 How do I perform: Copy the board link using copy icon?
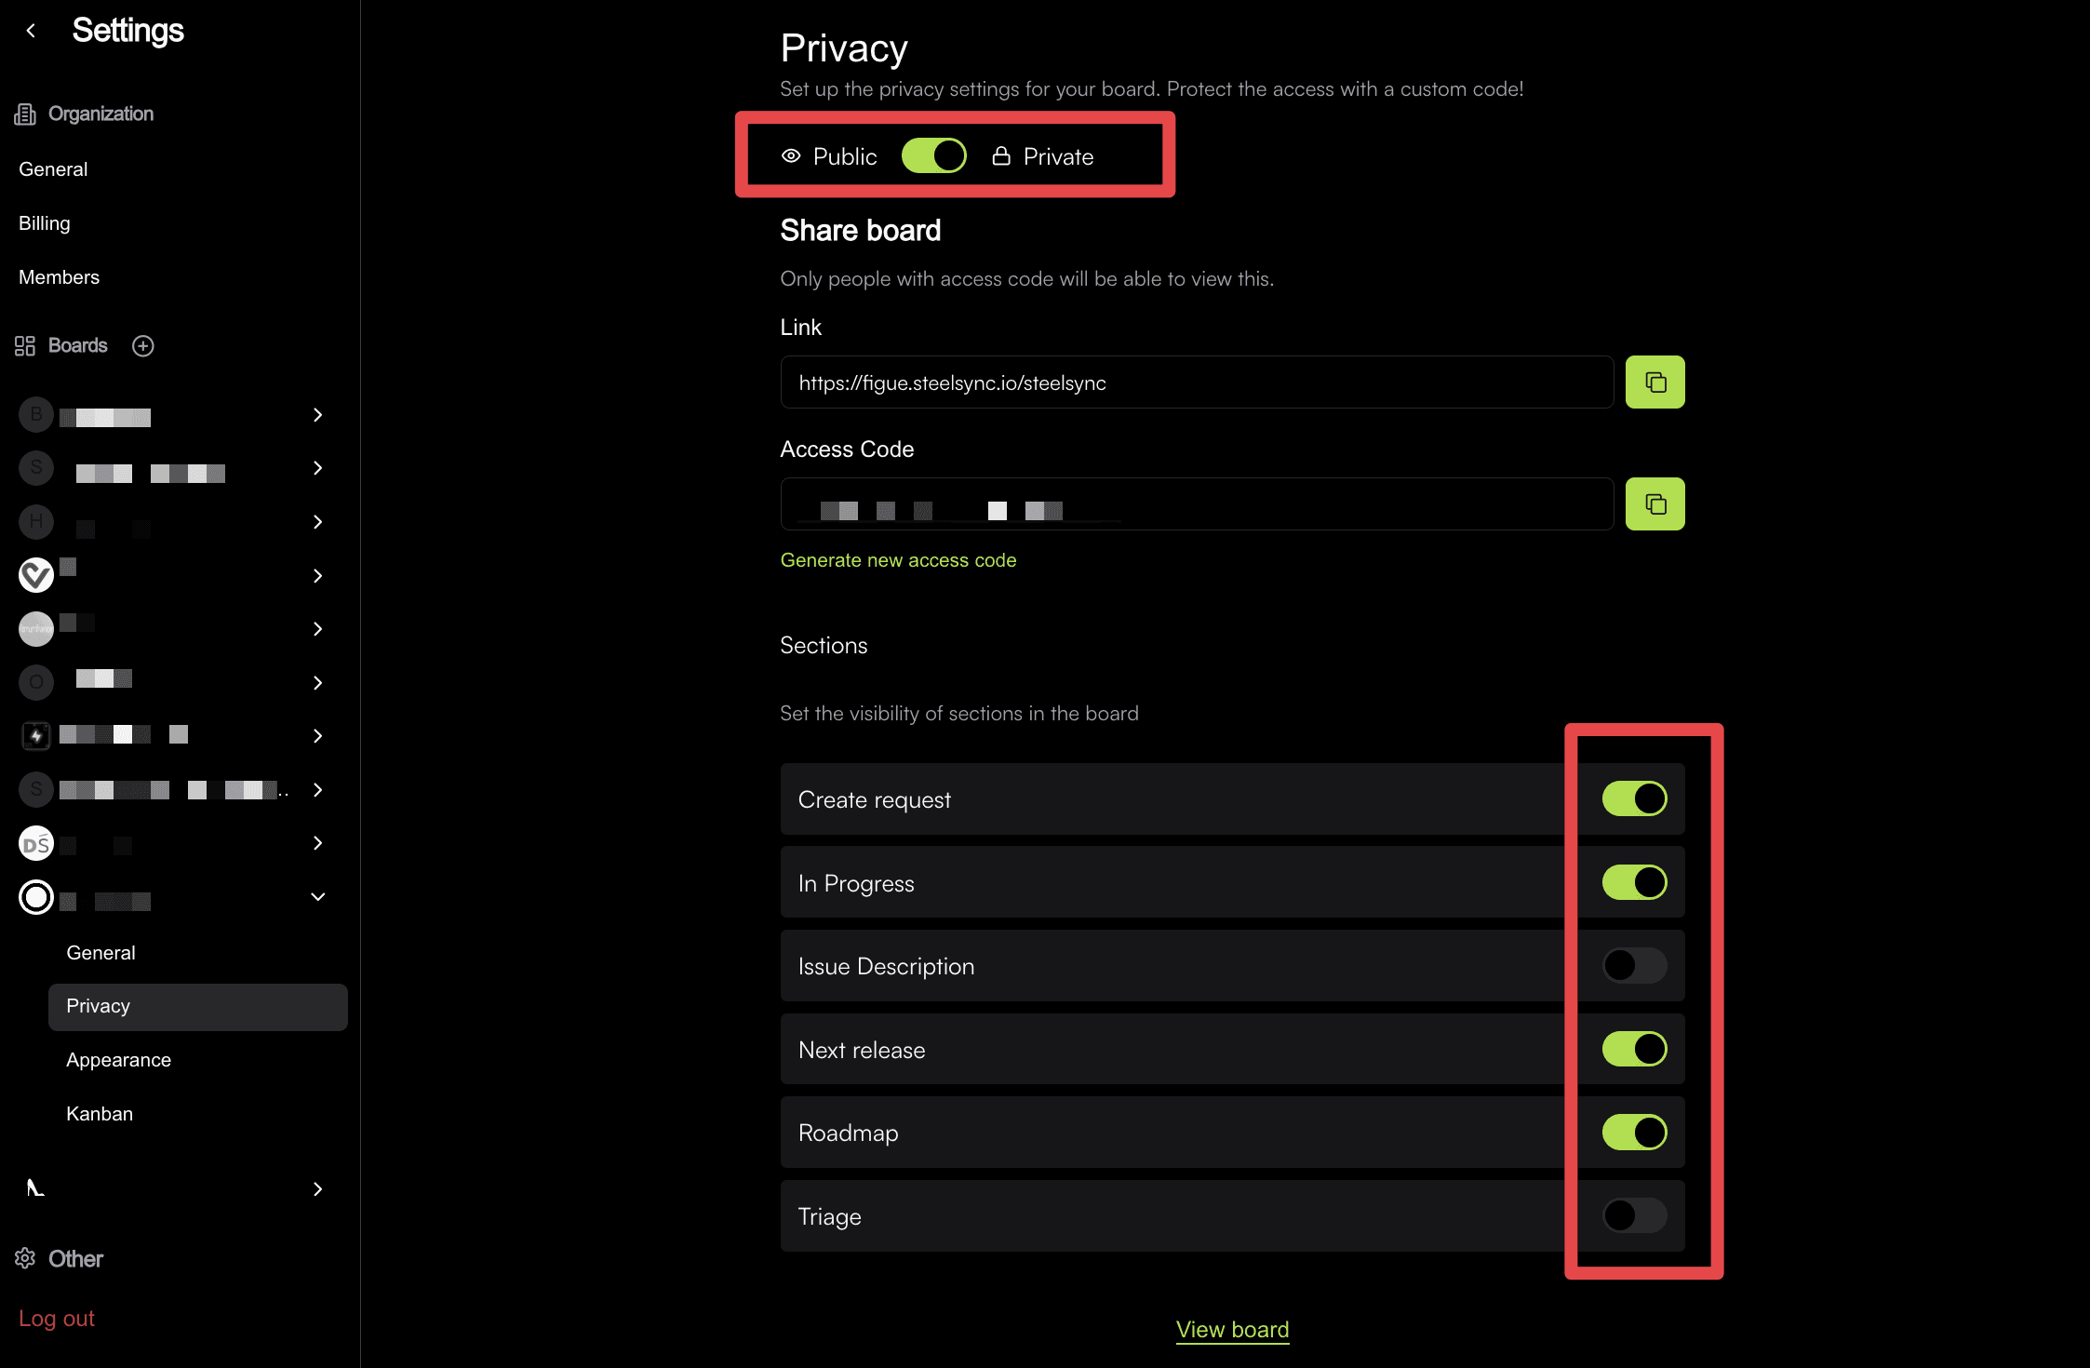pos(1655,382)
